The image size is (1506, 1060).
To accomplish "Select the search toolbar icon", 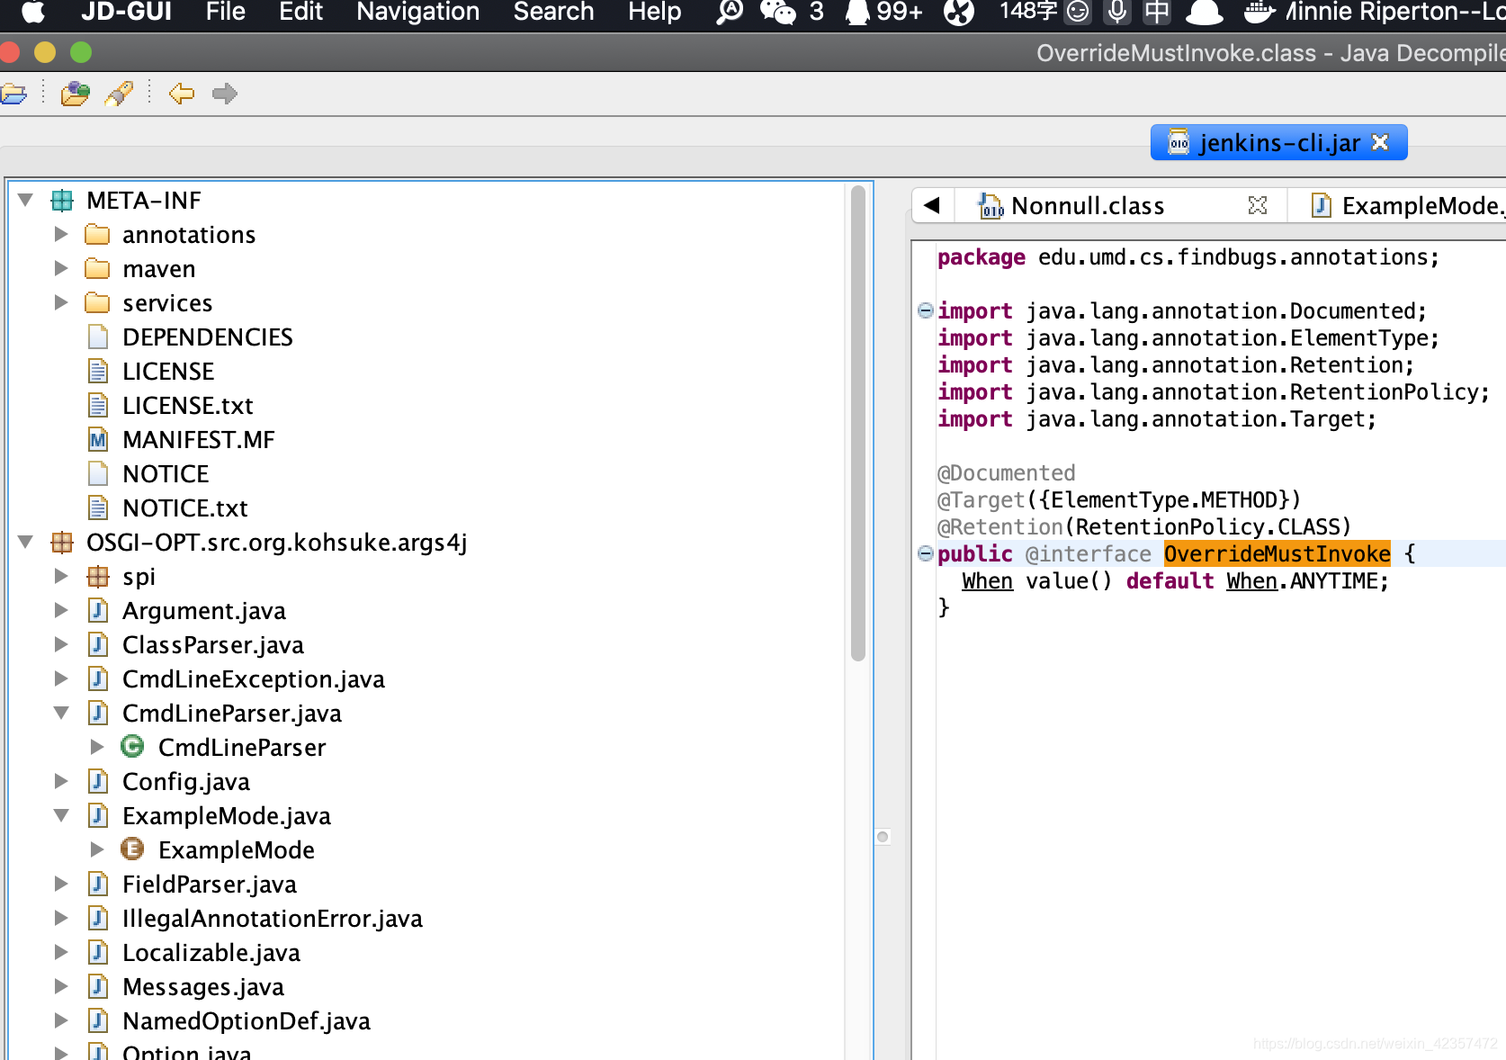I will [119, 93].
